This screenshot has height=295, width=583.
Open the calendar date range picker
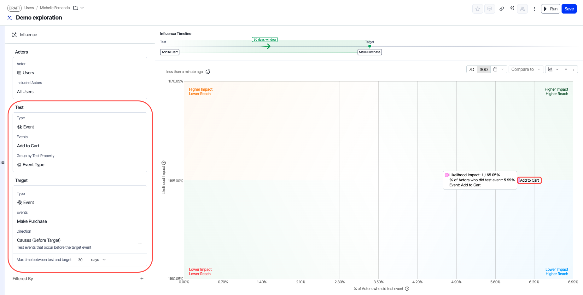[498, 70]
